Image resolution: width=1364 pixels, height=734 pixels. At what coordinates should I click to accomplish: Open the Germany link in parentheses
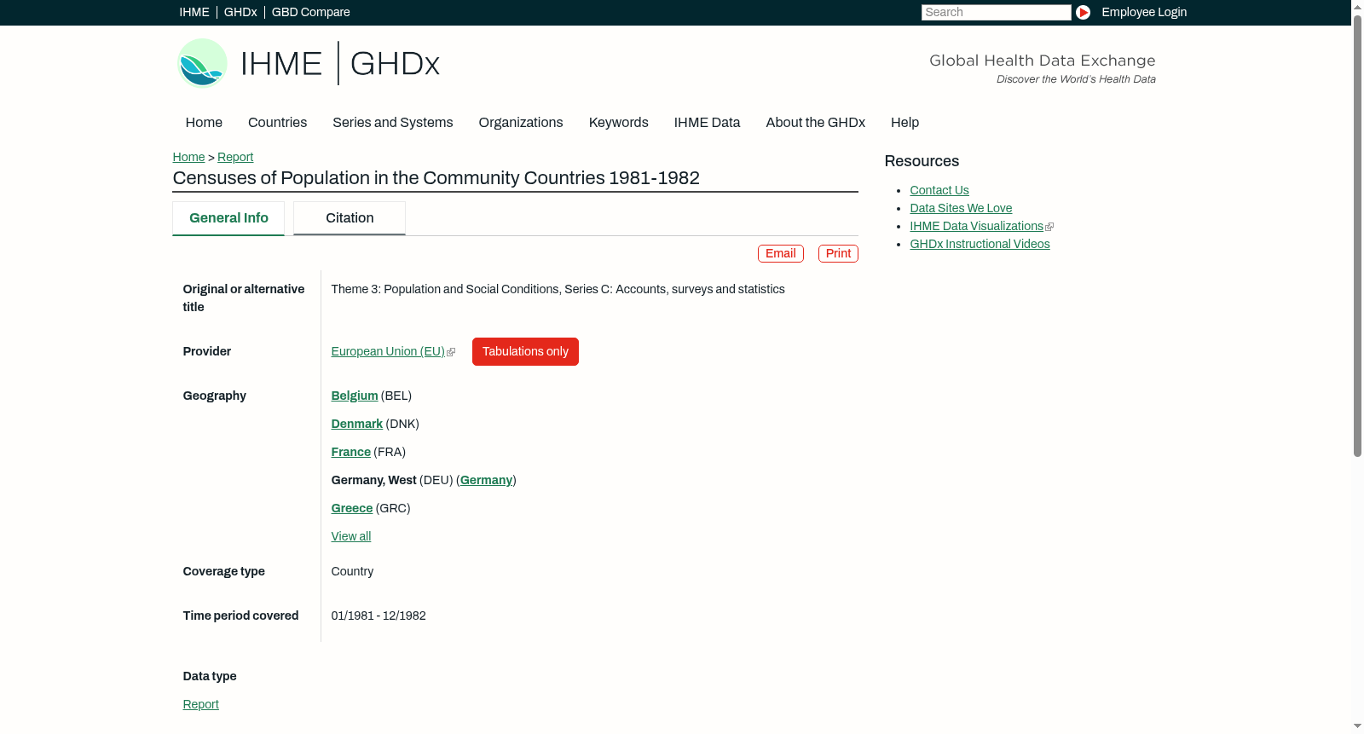tap(486, 480)
